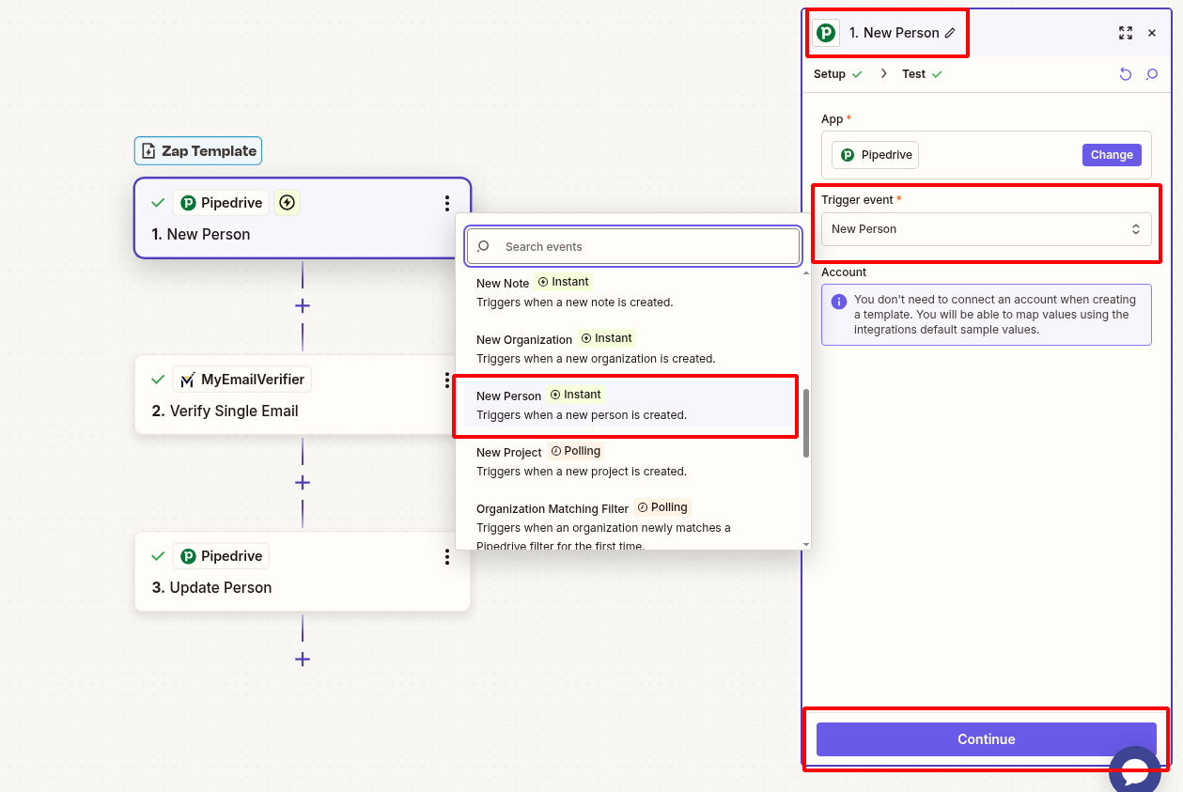Screen dimensions: 1183x792
Task: Open the chat support bubble
Action: 1135,769
